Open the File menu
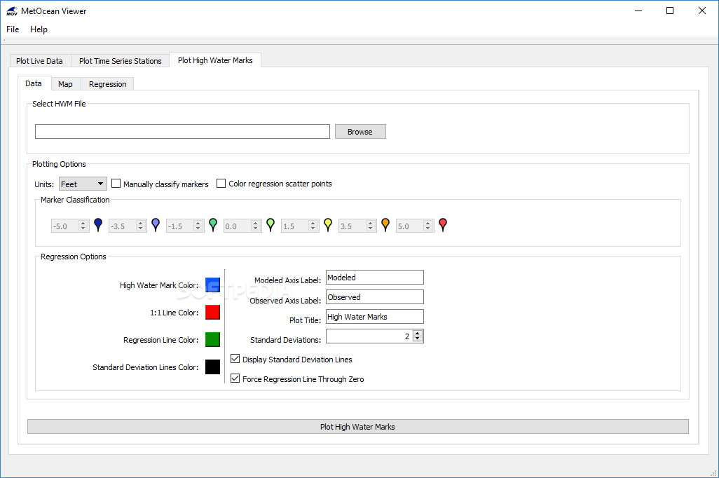 click(x=13, y=29)
